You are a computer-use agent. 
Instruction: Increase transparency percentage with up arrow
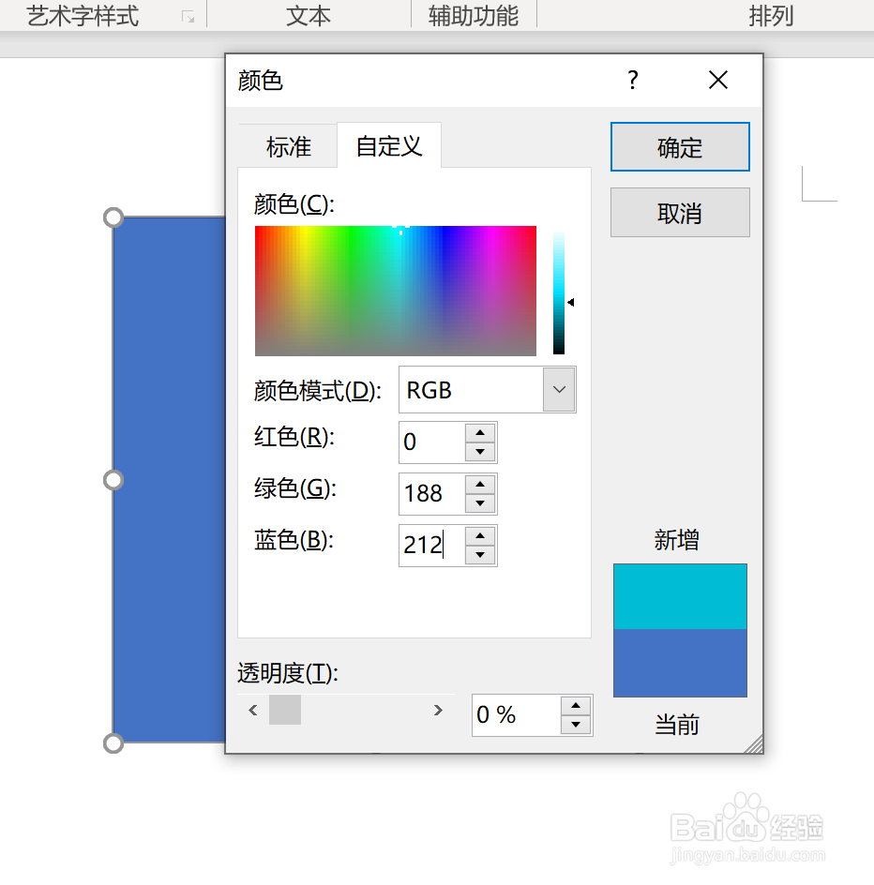point(576,706)
